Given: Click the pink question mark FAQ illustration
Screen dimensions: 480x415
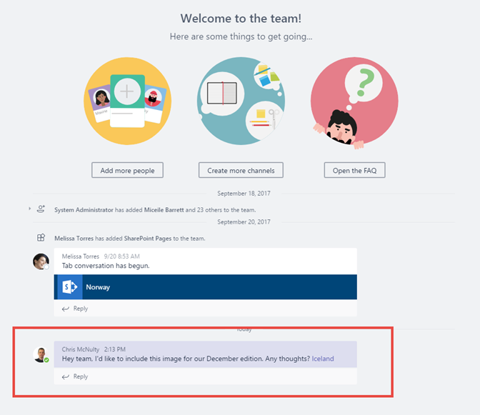Looking at the screenshot, I should [354, 101].
